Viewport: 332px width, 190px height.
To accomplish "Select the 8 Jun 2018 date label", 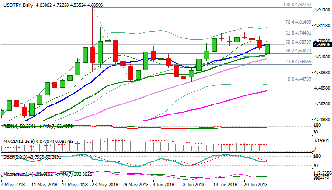I will click(x=194, y=185).
